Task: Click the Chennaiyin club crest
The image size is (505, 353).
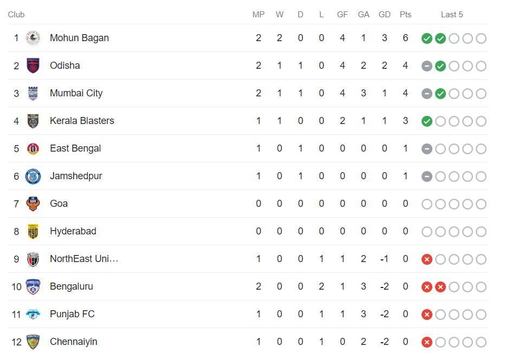Action: pos(34,342)
